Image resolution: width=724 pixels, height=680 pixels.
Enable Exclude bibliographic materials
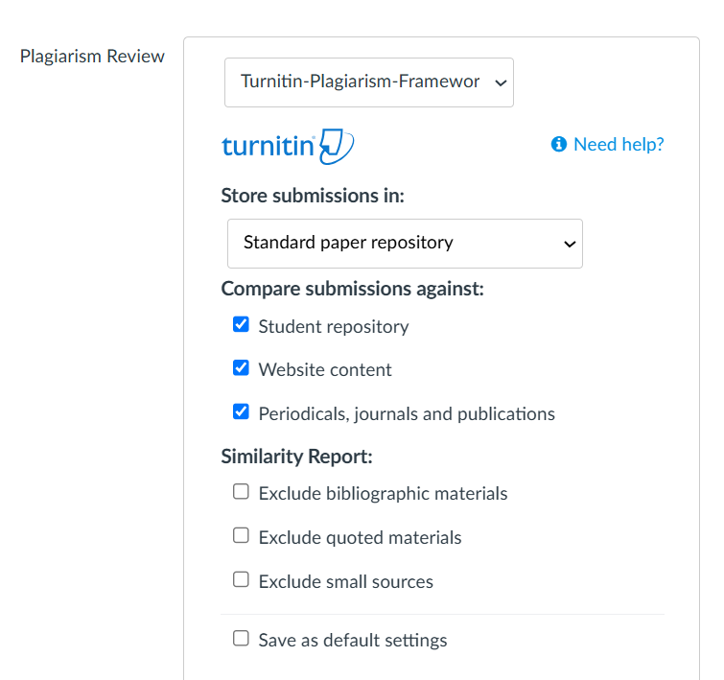pyautogui.click(x=241, y=491)
